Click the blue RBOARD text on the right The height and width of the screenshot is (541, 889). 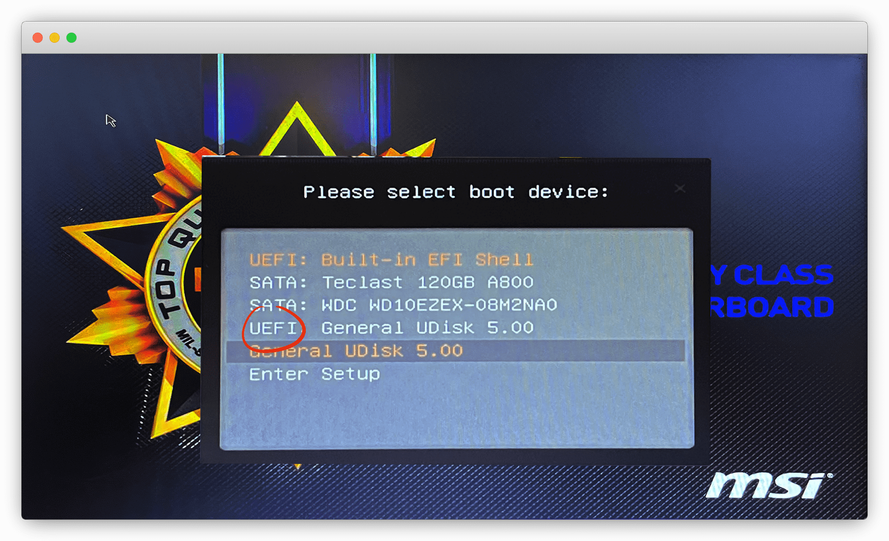[x=772, y=307]
